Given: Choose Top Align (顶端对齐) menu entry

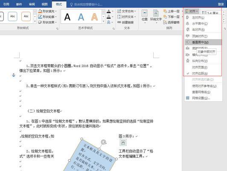Looking at the screenshot, I should pos(203,36).
